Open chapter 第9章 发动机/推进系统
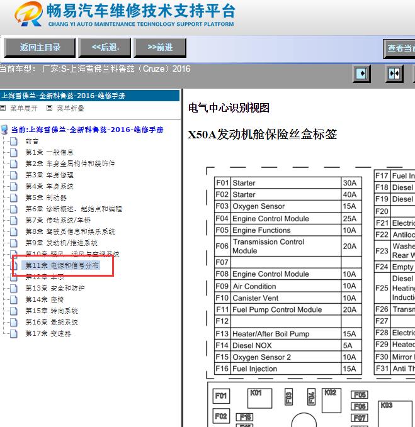This screenshot has width=415, height=427. pyautogui.click(x=61, y=243)
